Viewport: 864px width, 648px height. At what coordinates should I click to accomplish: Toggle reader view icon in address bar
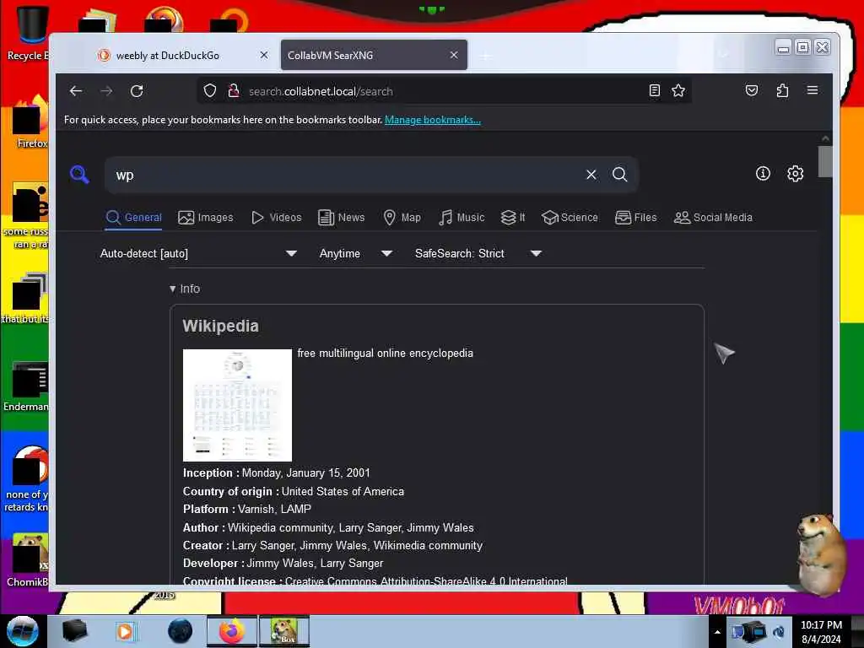(655, 91)
